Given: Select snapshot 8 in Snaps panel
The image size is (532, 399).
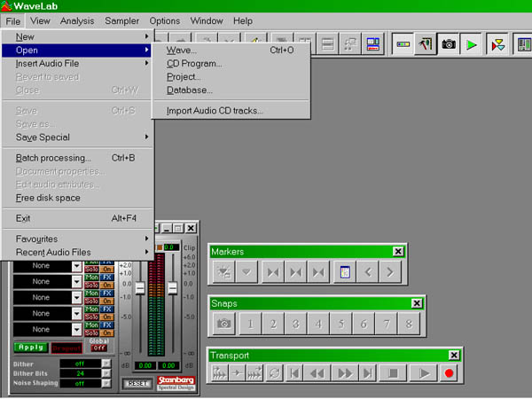Looking at the screenshot, I should (x=409, y=324).
